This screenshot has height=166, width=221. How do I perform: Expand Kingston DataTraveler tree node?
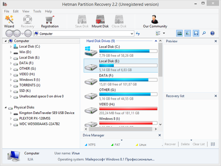tap(11, 113)
